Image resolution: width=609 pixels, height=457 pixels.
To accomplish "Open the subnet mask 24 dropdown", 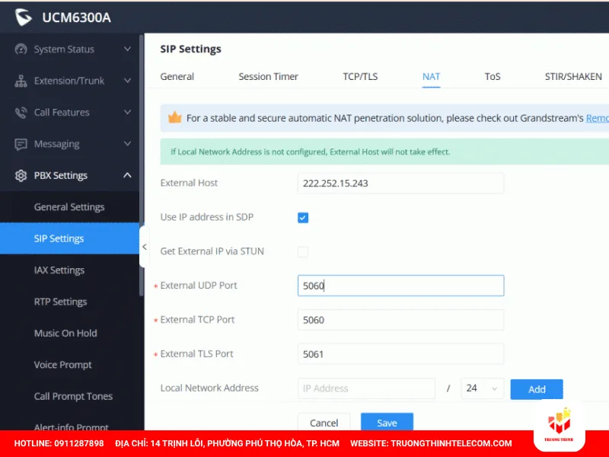I will pos(483,388).
